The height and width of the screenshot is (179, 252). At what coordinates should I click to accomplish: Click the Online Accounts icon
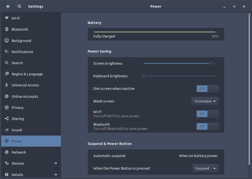[7, 96]
